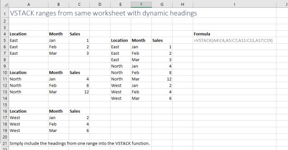Select highlighted column F header
Screen dimensions: 288x150
(x=141, y=4)
